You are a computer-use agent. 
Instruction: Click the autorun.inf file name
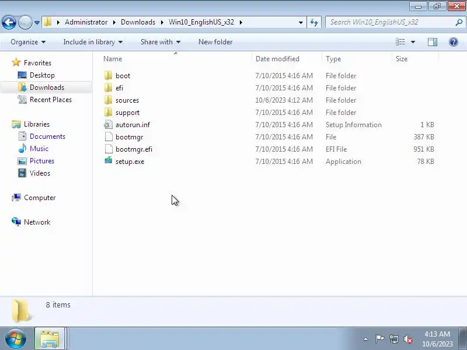133,125
